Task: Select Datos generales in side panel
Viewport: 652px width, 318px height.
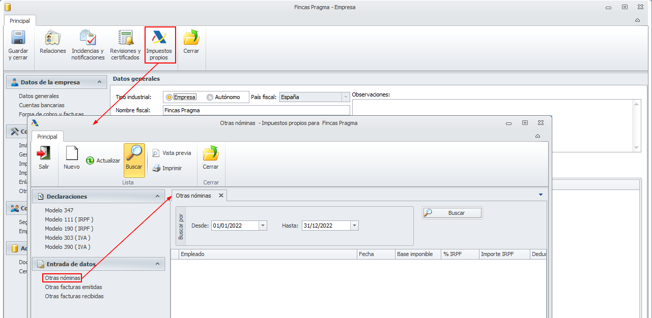Action: tap(39, 96)
